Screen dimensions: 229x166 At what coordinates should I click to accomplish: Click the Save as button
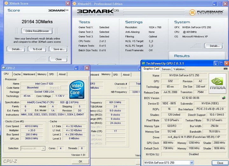pos(59,49)
